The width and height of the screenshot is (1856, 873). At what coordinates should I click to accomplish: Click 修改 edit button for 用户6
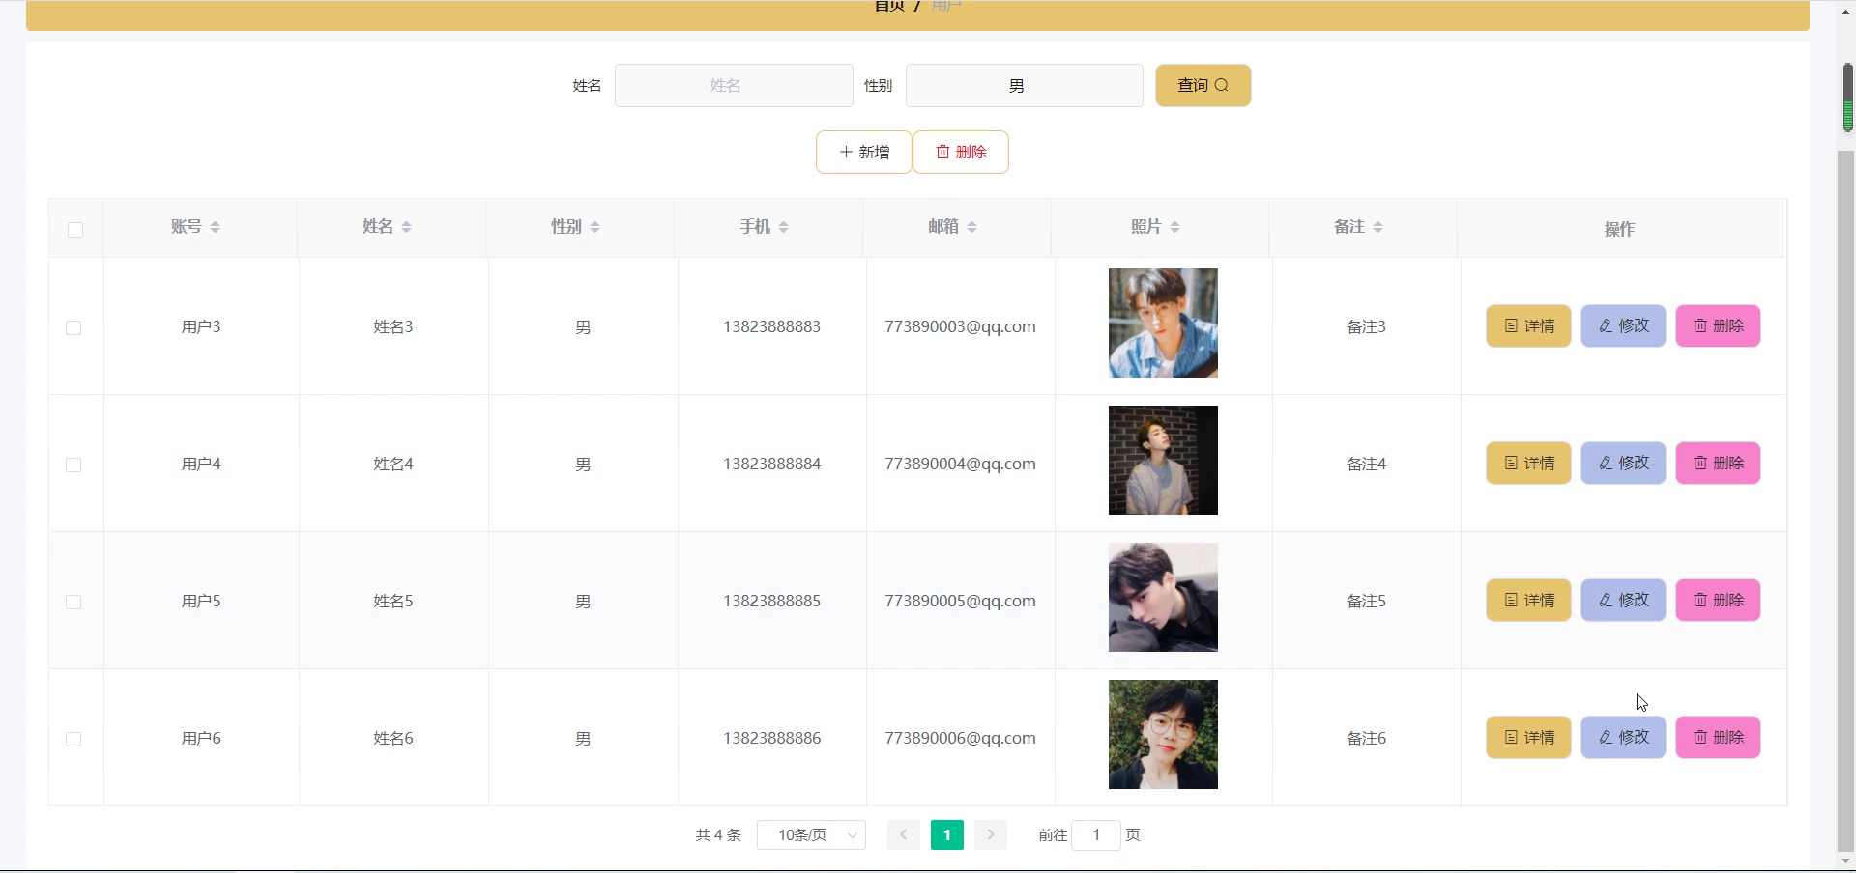coord(1623,737)
